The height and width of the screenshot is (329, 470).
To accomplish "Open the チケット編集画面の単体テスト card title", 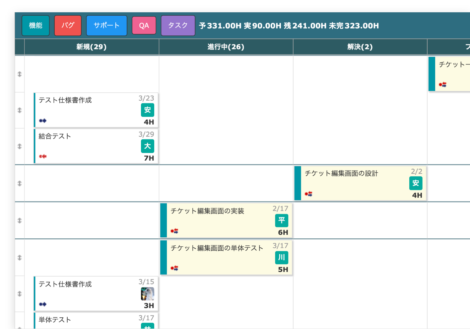I will 217,248.
